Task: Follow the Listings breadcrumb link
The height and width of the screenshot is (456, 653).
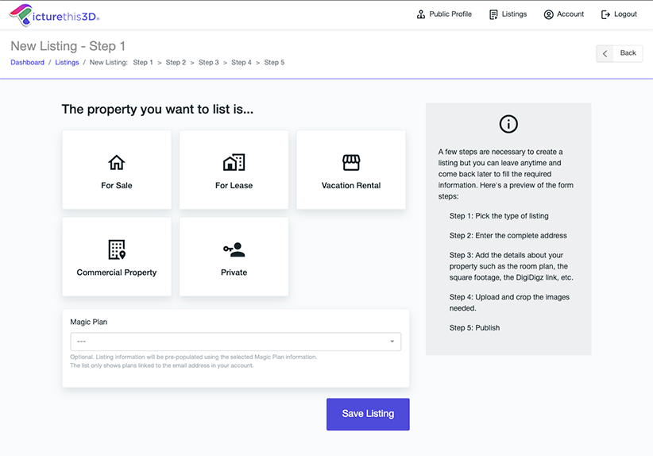Action: tap(67, 62)
